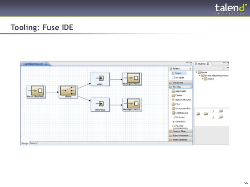This screenshot has width=250, height=187.
Task: Maximize the camelContext.xml editor pane
Action: tap(191, 63)
